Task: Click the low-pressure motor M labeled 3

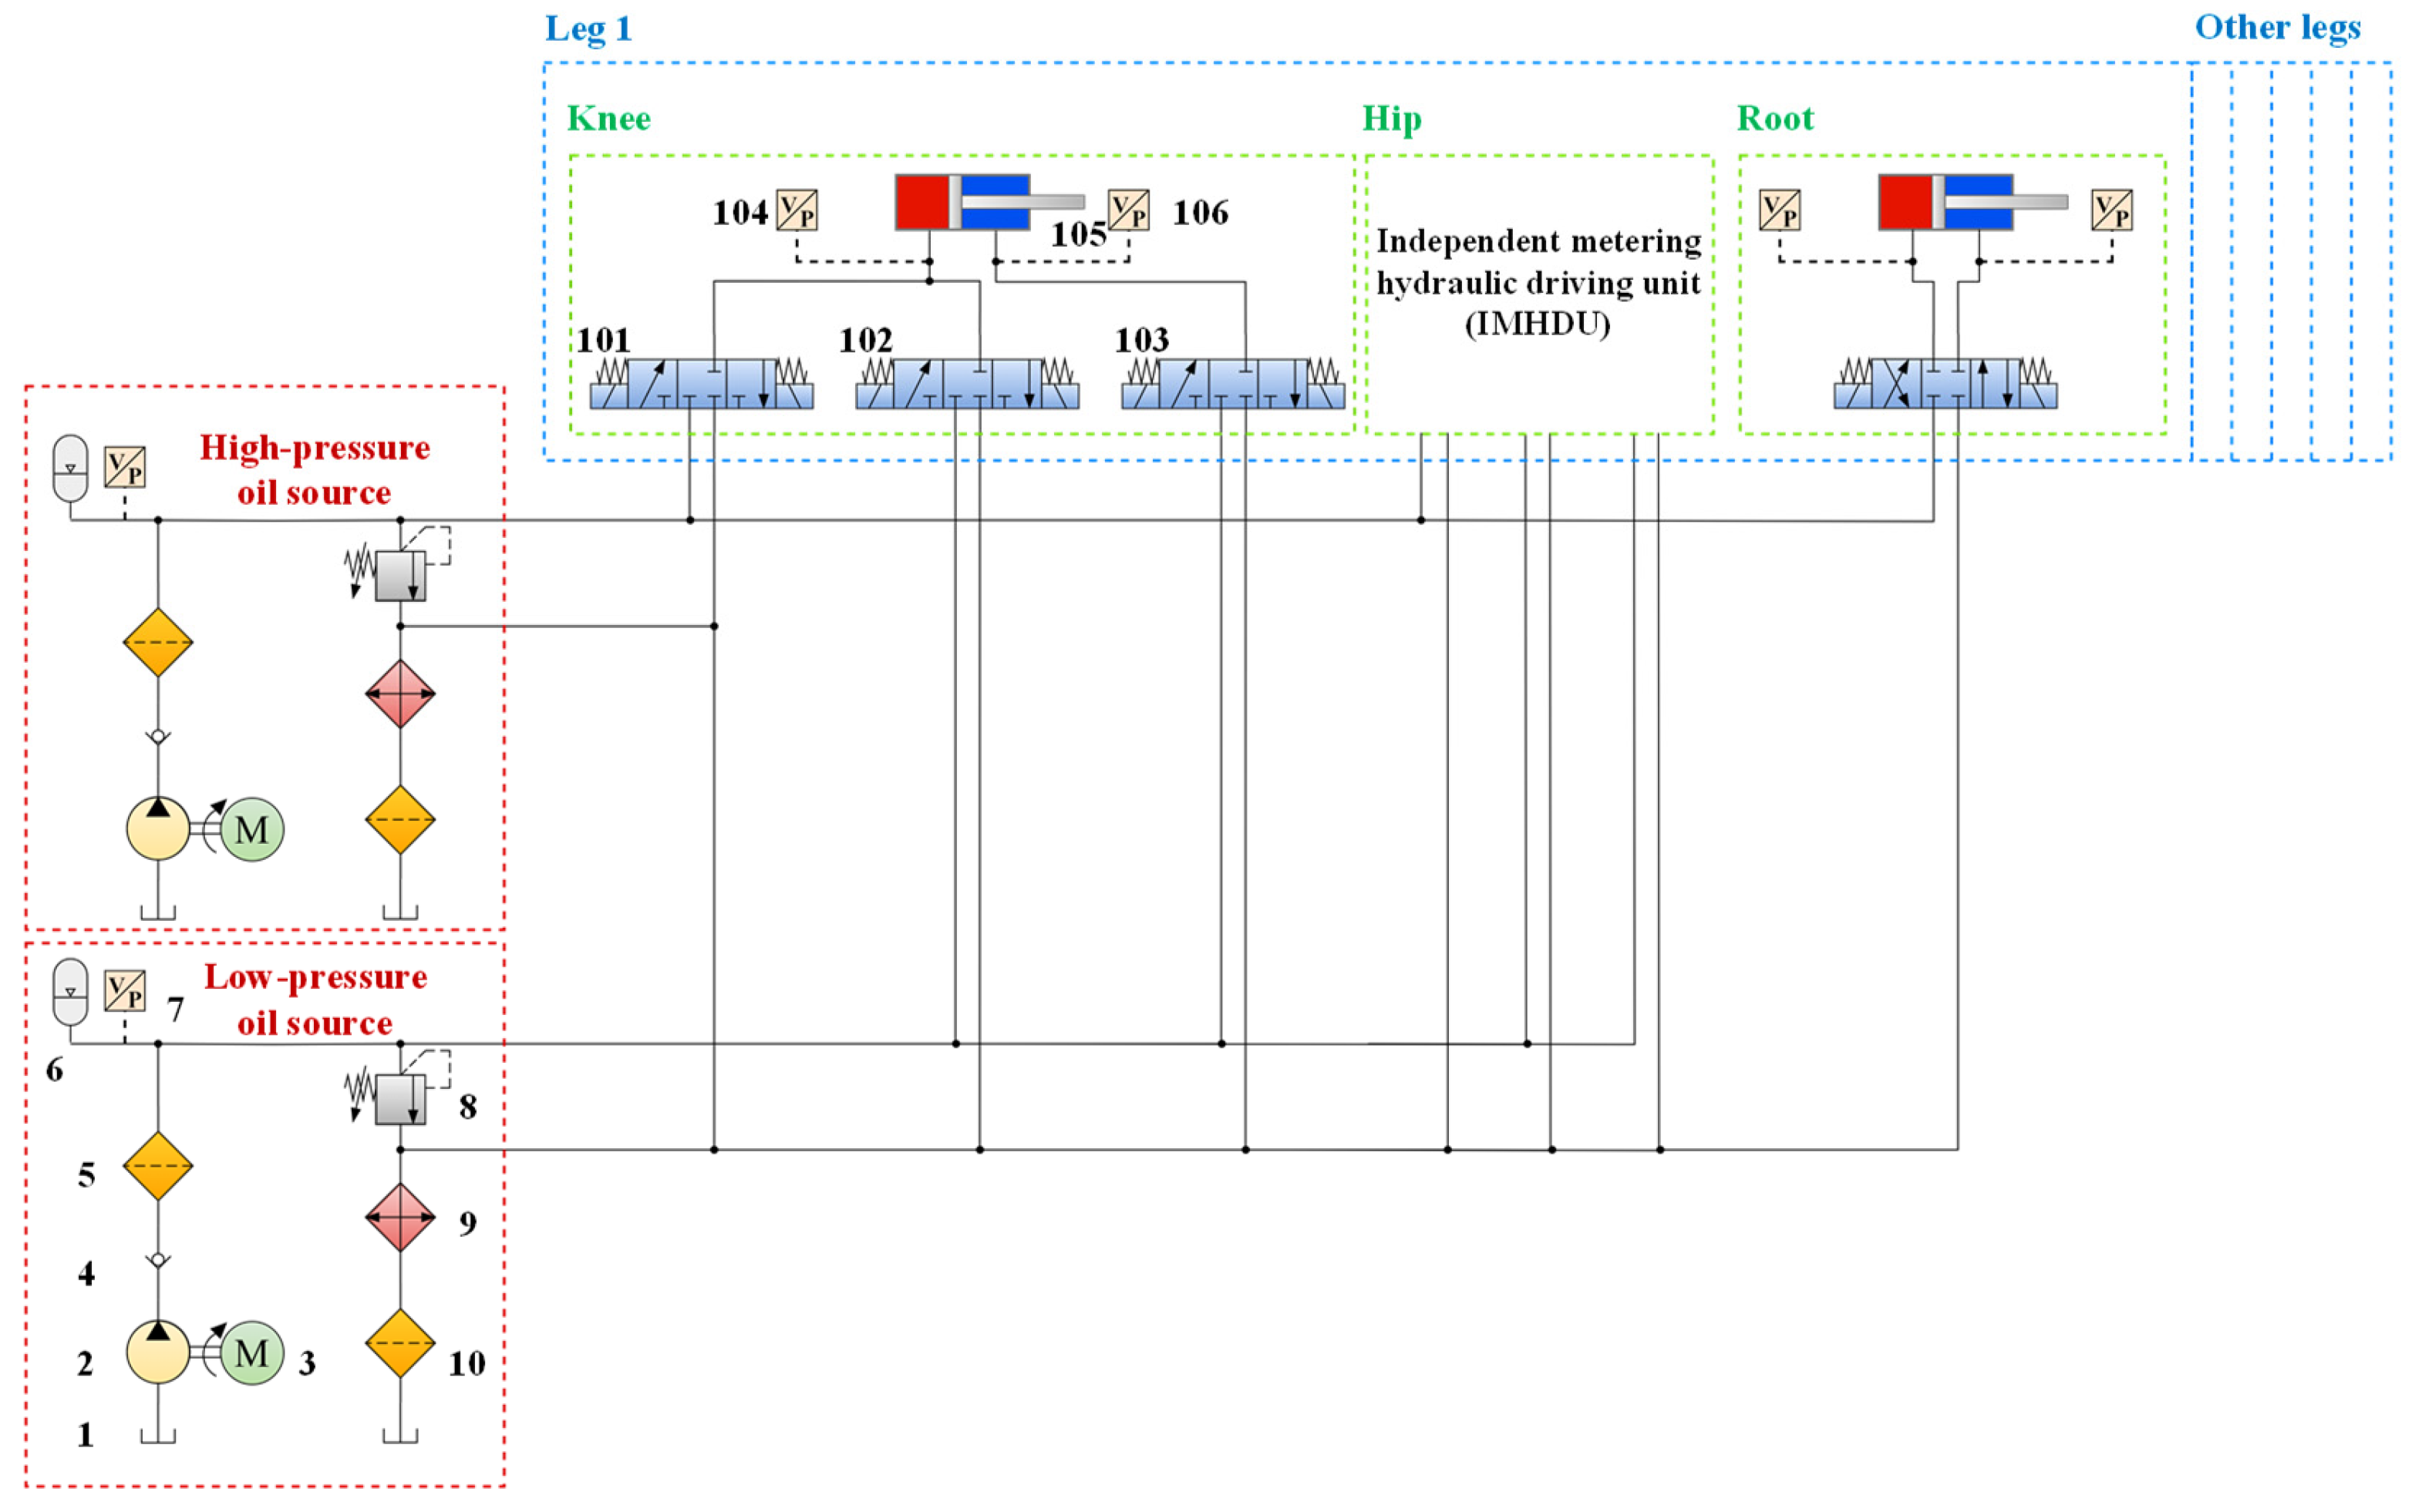Action: click(x=251, y=1353)
